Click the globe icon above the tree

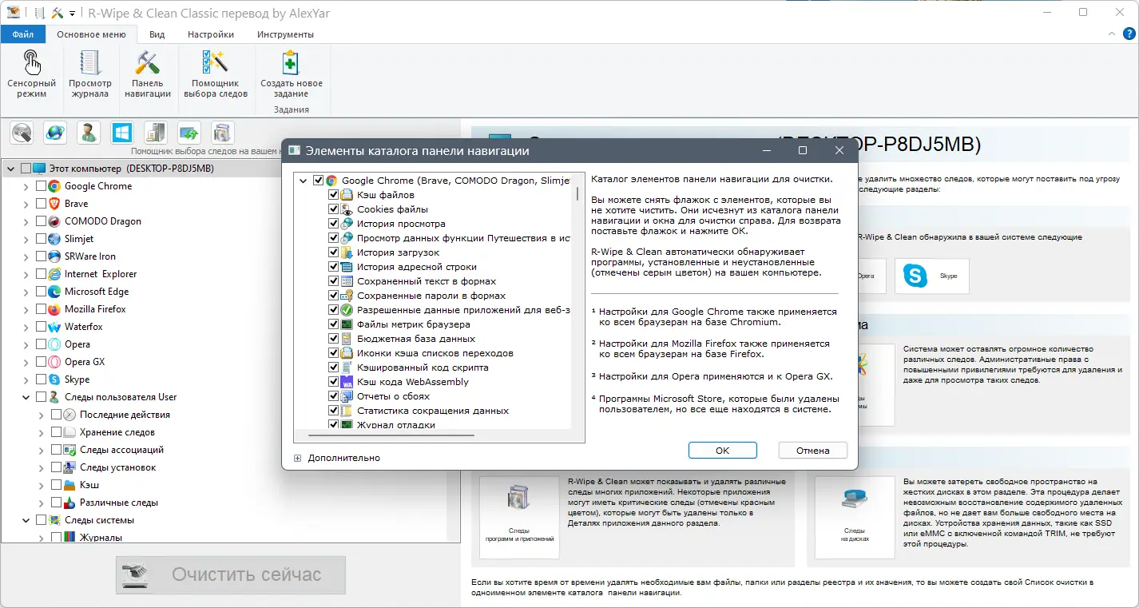[x=55, y=132]
